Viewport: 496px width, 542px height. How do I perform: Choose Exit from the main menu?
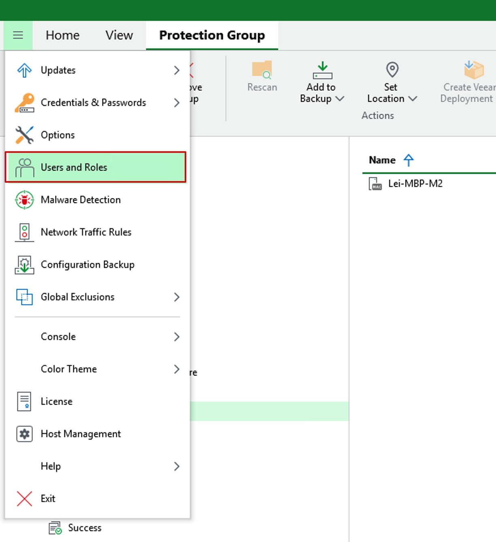click(48, 499)
